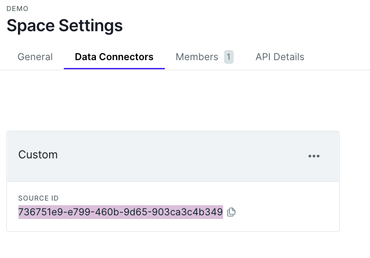Click the DEMO space label
Screen dimensions: 370x258
click(x=17, y=9)
